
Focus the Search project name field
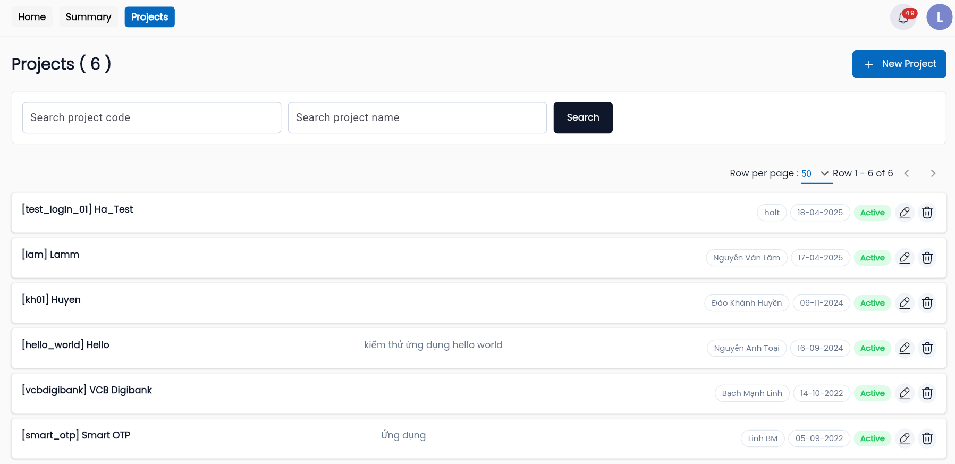pos(417,117)
